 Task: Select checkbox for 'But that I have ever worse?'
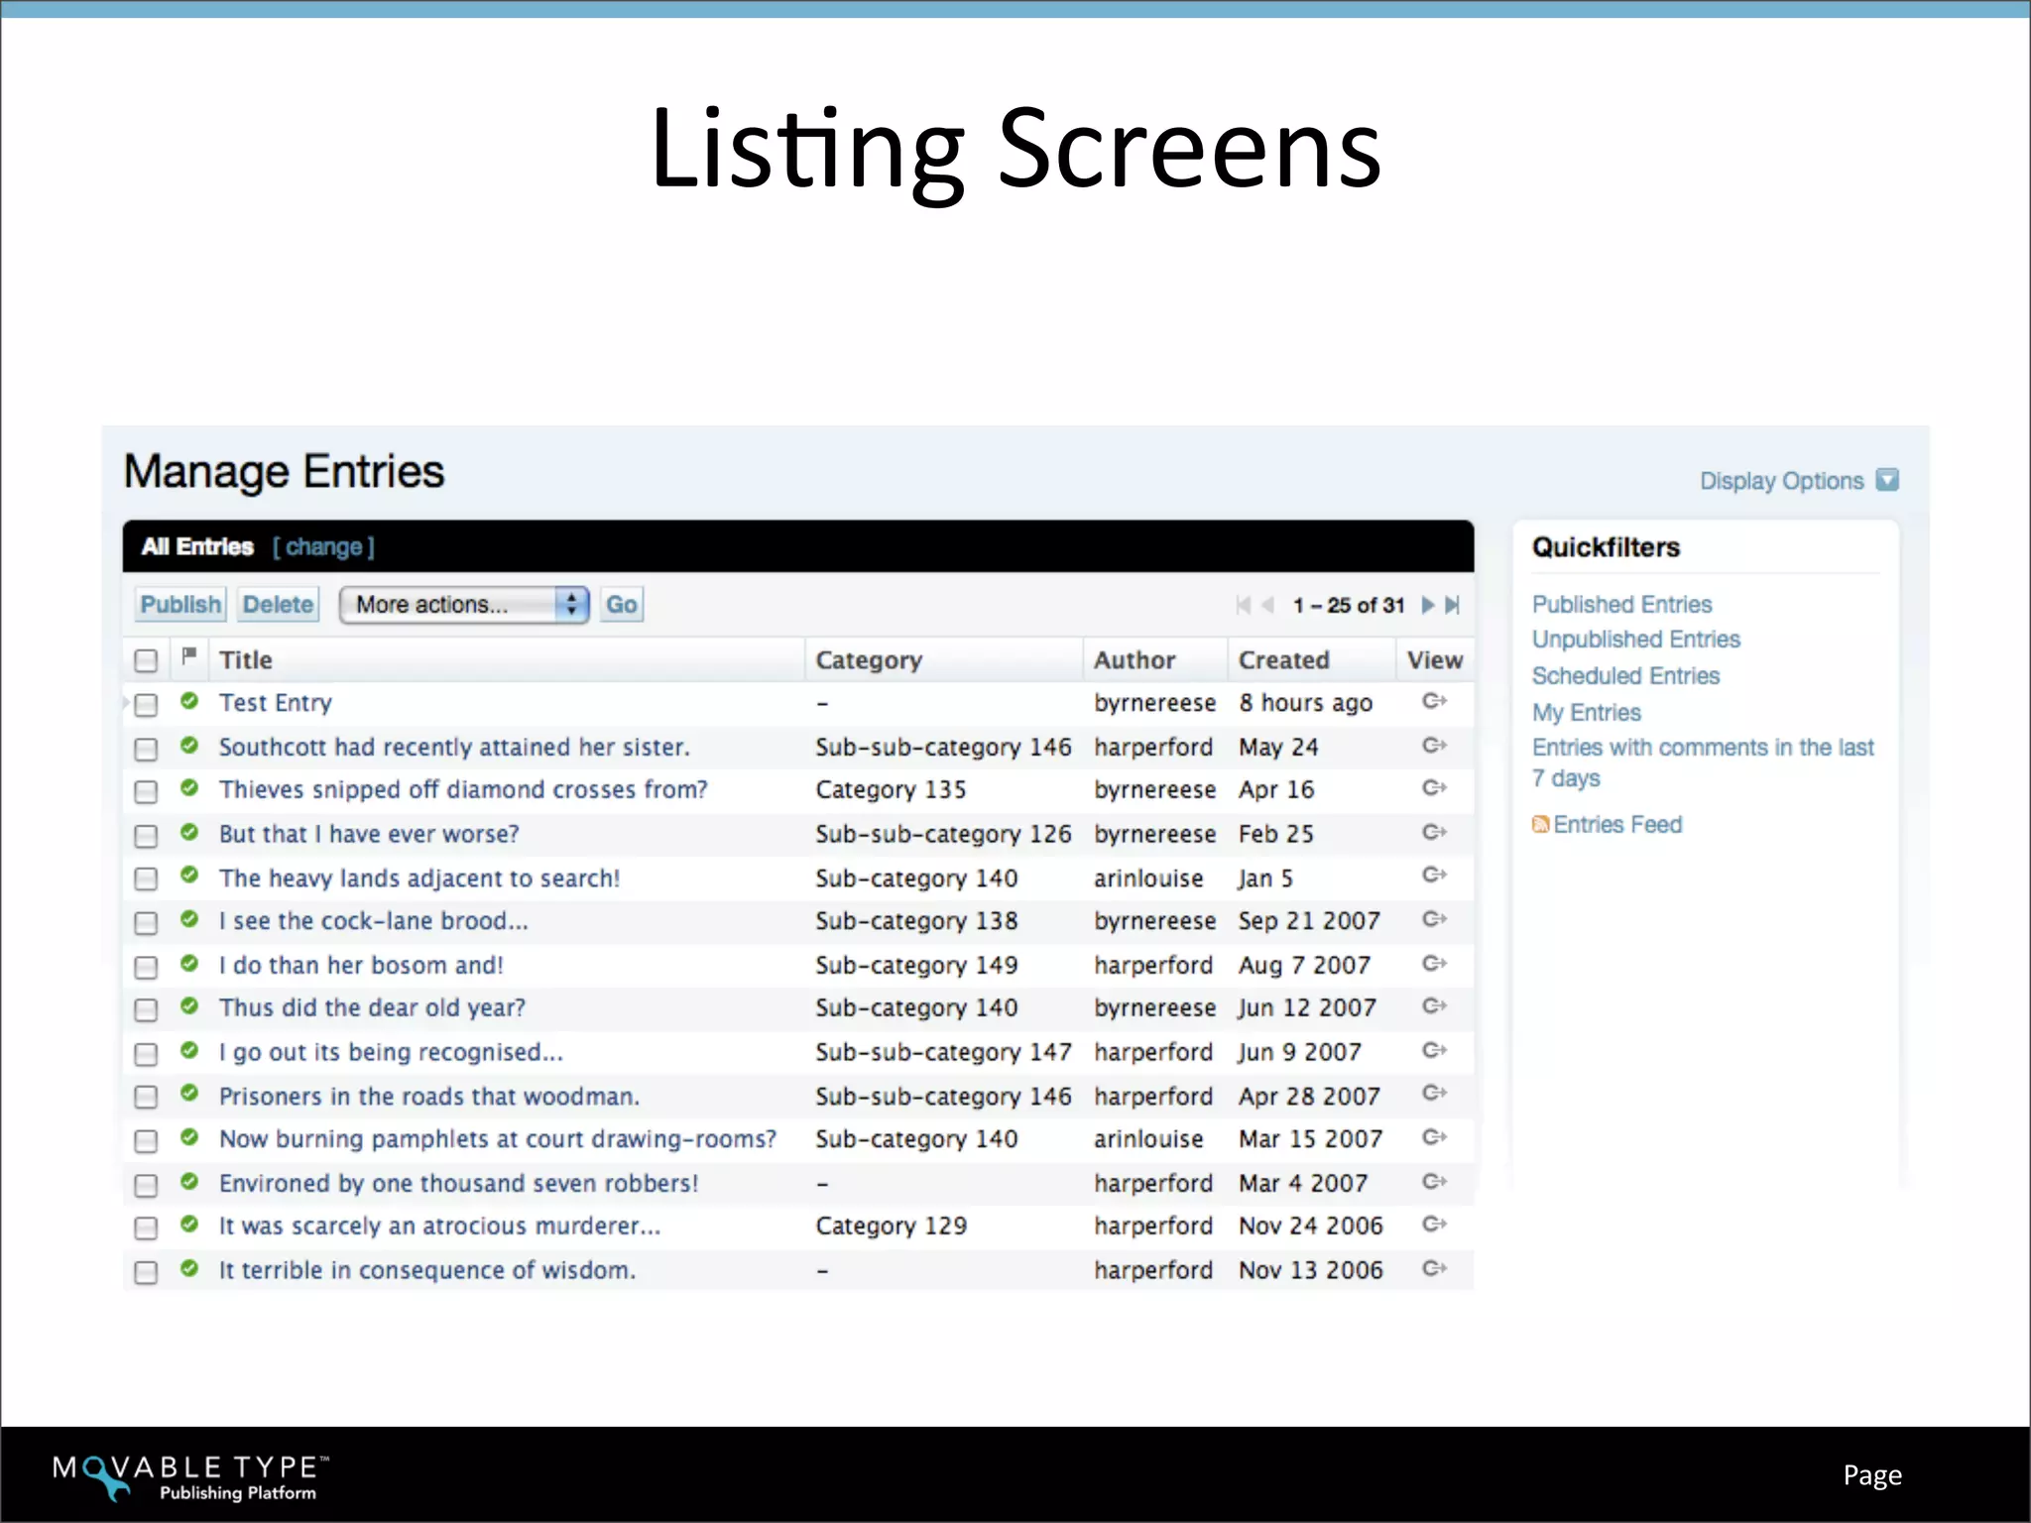coord(146,836)
